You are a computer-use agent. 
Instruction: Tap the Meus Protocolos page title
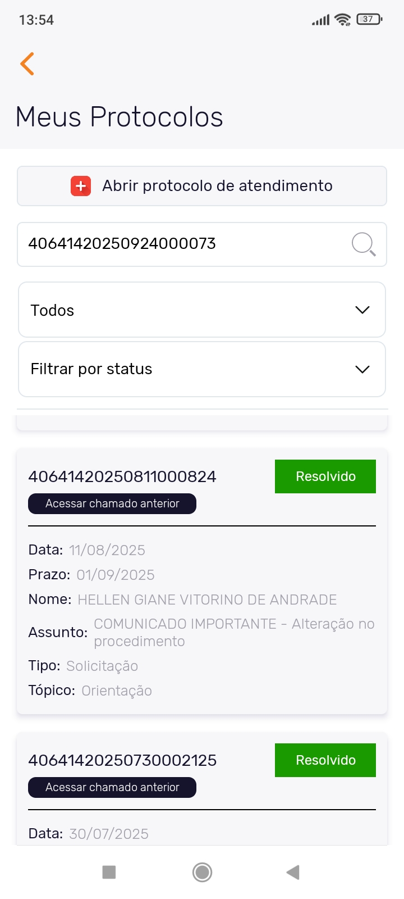point(120,117)
